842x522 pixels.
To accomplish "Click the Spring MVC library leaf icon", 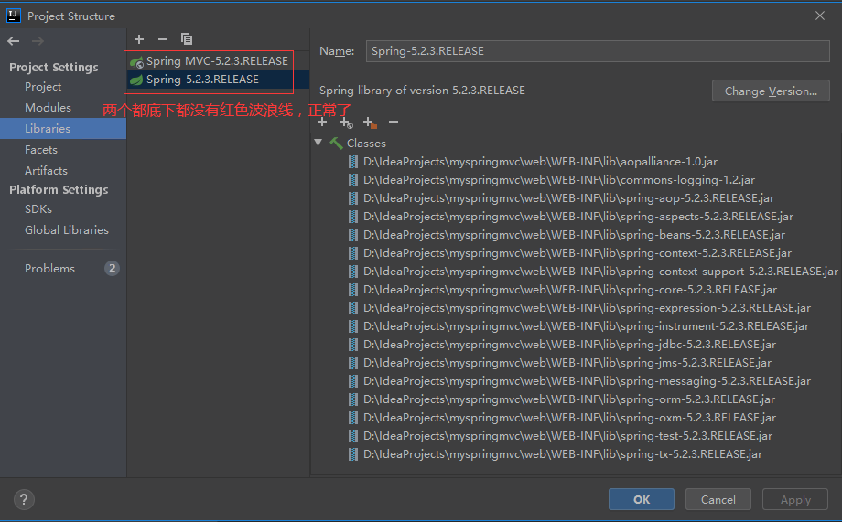I will tap(137, 61).
